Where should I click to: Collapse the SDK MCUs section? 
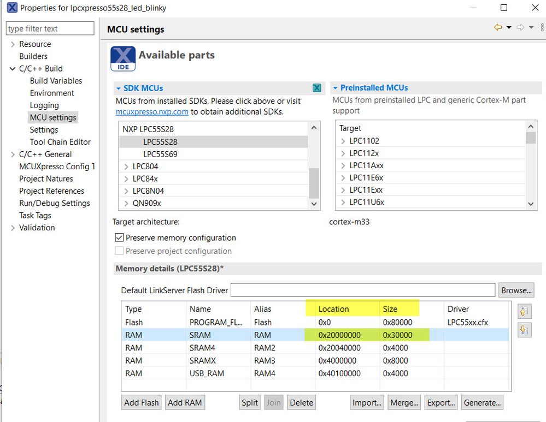coord(119,88)
